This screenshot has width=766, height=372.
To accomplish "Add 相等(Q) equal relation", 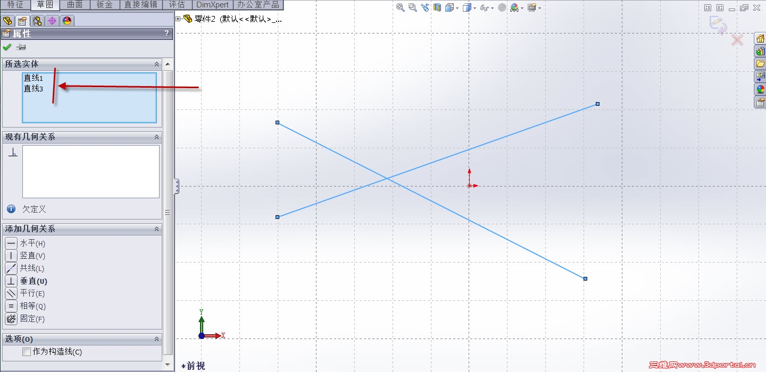I will (26, 306).
